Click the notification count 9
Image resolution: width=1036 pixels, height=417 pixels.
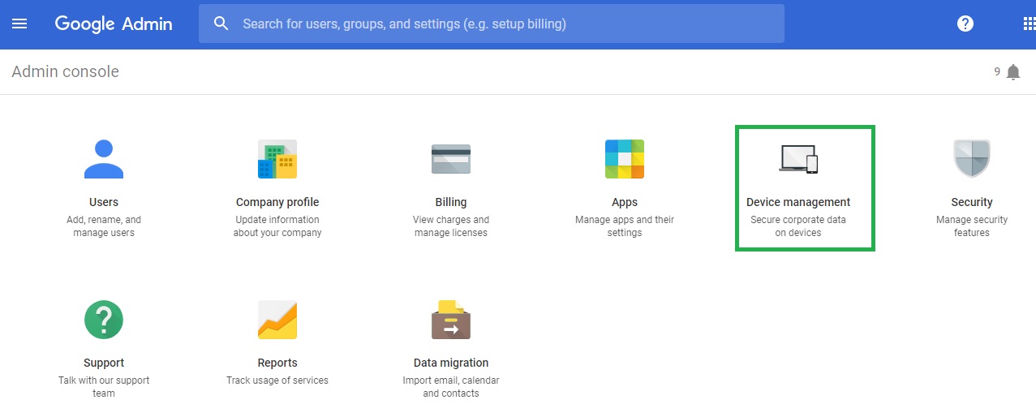tap(997, 71)
